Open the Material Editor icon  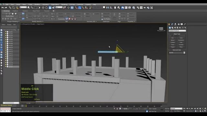(x=134, y=8)
